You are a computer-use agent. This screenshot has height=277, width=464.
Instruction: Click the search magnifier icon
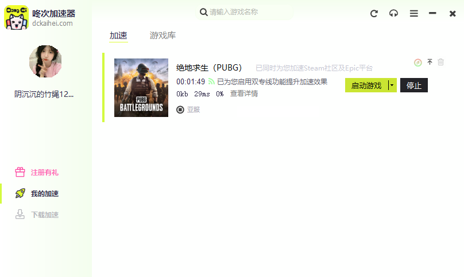[x=204, y=12]
